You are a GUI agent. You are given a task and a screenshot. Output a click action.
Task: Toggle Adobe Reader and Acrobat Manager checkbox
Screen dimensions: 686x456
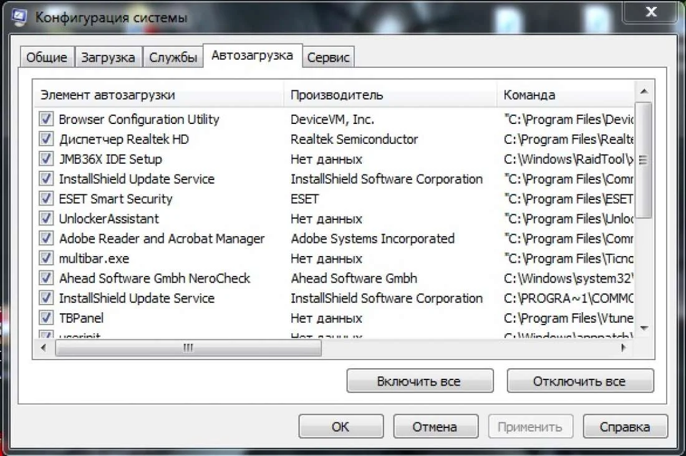pos(46,238)
